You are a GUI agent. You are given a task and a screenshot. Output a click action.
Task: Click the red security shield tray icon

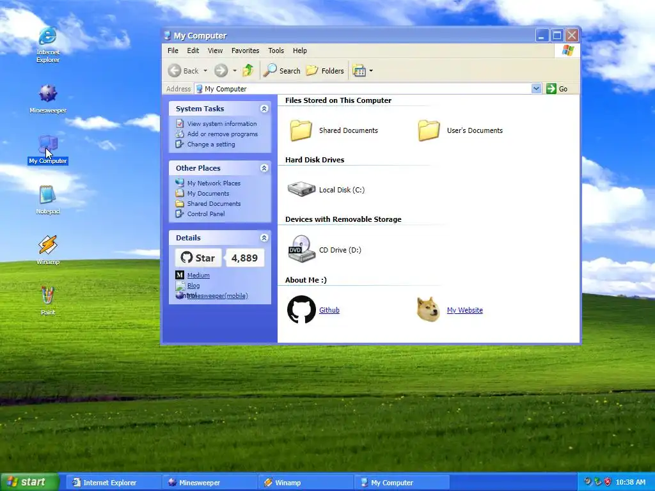point(608,482)
